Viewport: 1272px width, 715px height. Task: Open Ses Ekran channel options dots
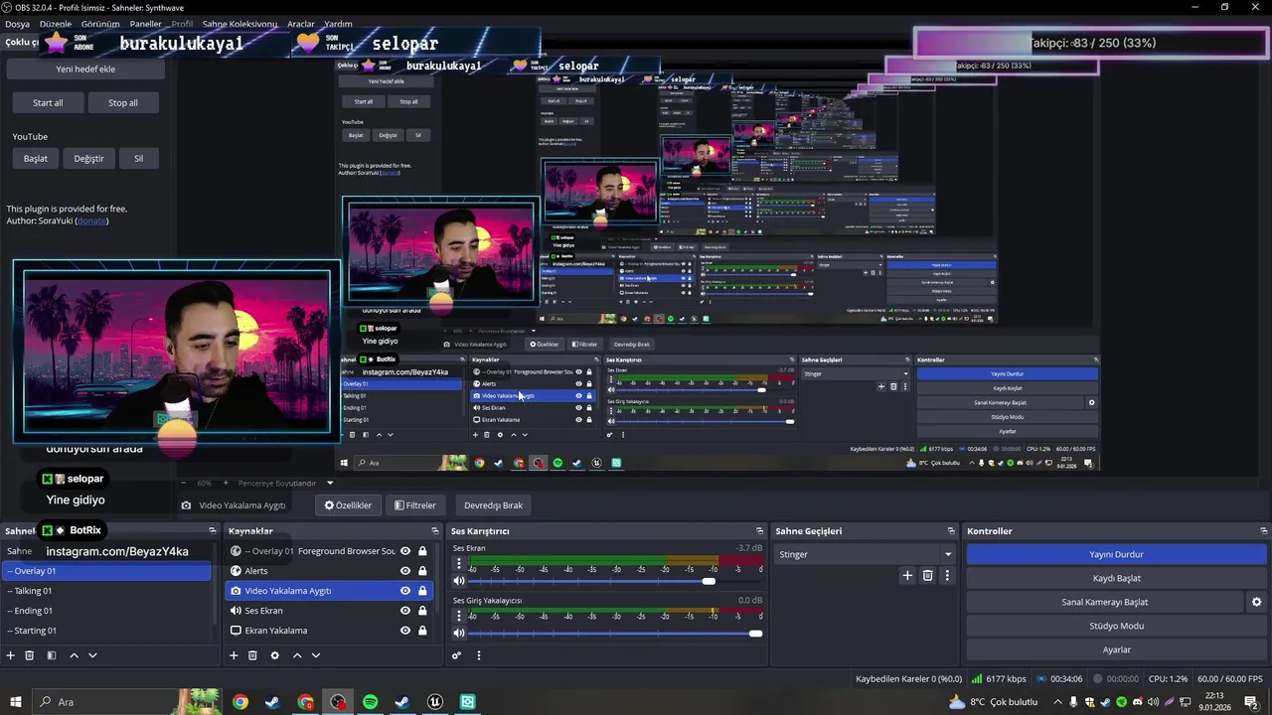(458, 563)
